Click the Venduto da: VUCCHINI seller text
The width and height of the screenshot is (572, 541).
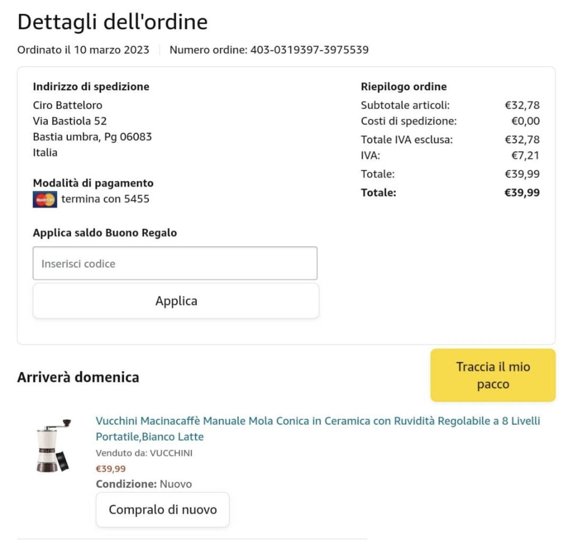pos(144,453)
